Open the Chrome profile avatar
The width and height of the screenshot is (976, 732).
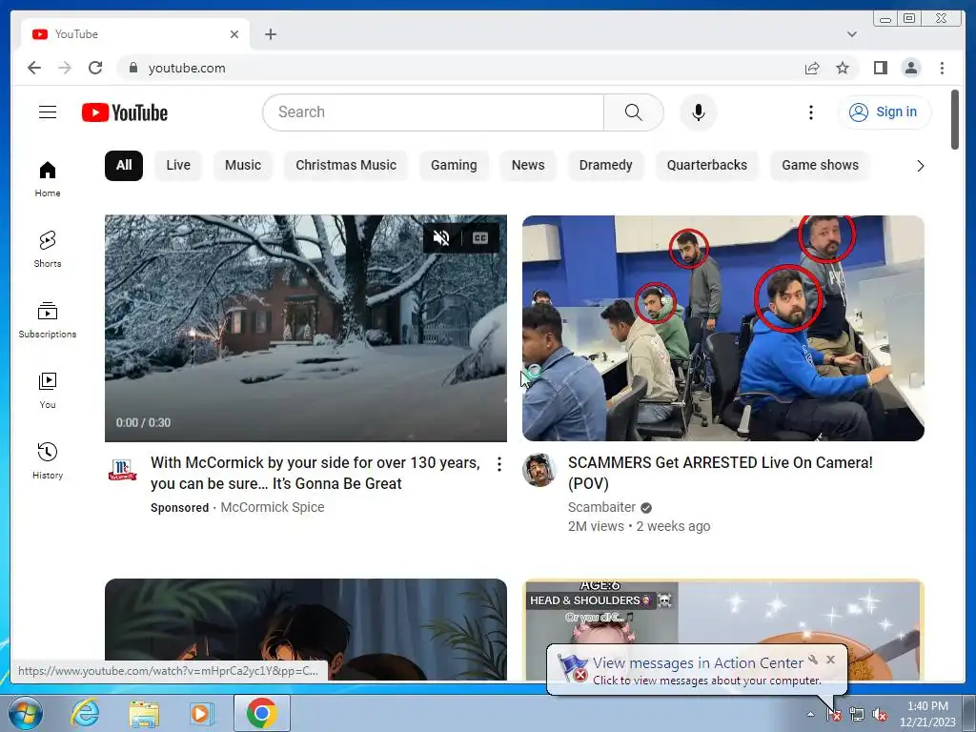coord(910,68)
